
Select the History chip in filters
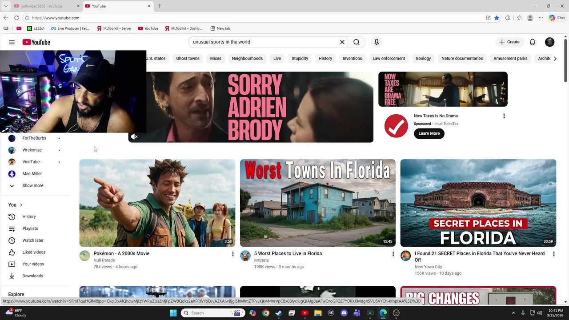point(325,59)
